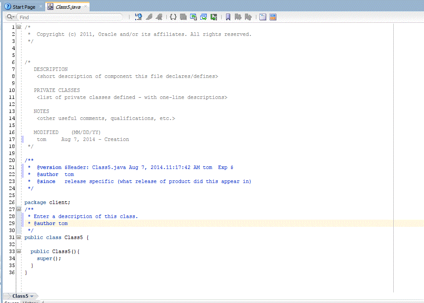Viewport: 424px width, 303px height.
Task: Close the Class5.java tab
Action: click(x=86, y=6)
